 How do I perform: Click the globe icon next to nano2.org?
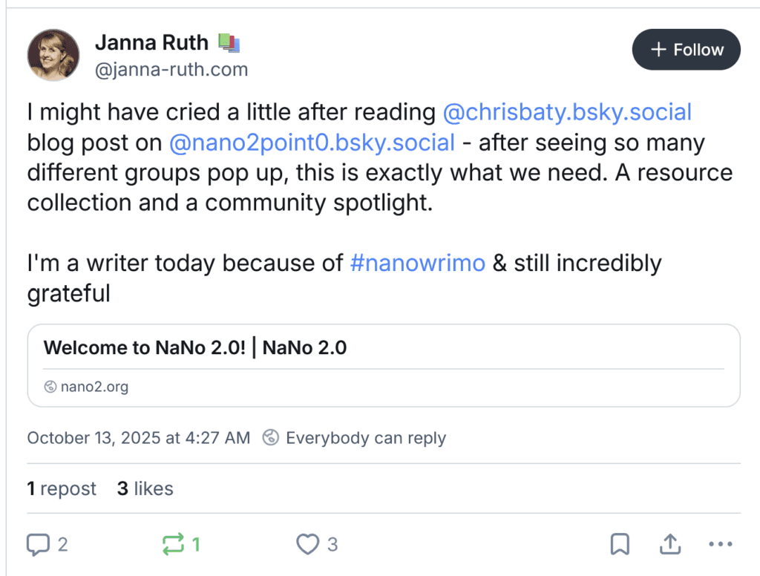pyautogui.click(x=51, y=386)
